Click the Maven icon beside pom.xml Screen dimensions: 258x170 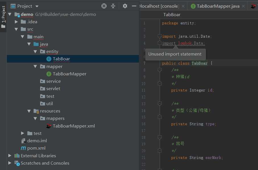point(23,148)
